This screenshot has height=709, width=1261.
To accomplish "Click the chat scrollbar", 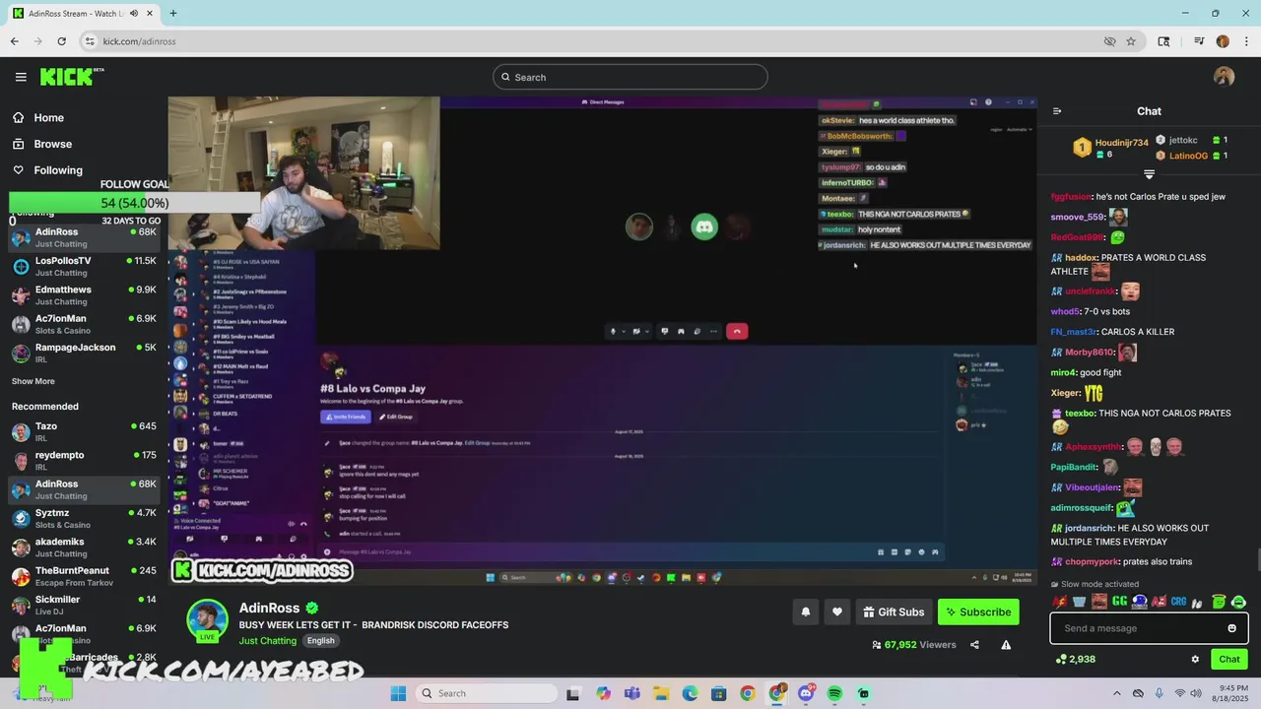I will coord(1257,560).
